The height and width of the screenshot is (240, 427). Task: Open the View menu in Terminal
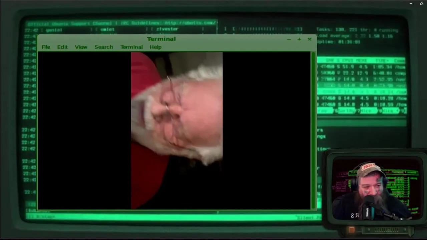click(81, 47)
